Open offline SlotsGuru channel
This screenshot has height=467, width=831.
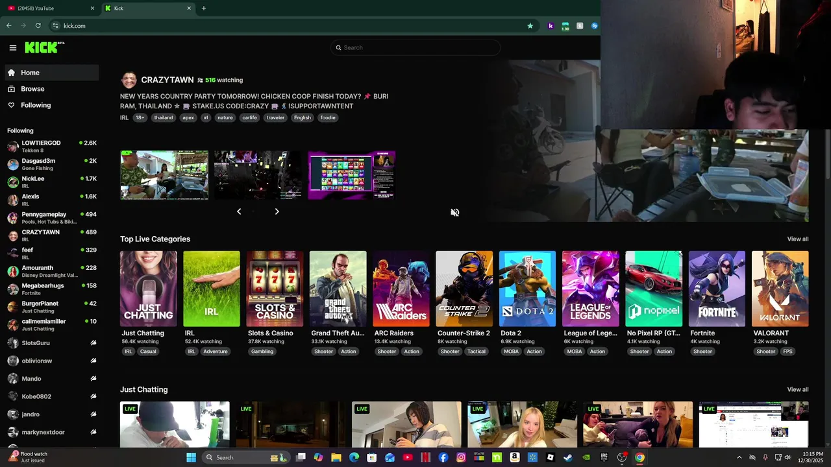(51, 343)
